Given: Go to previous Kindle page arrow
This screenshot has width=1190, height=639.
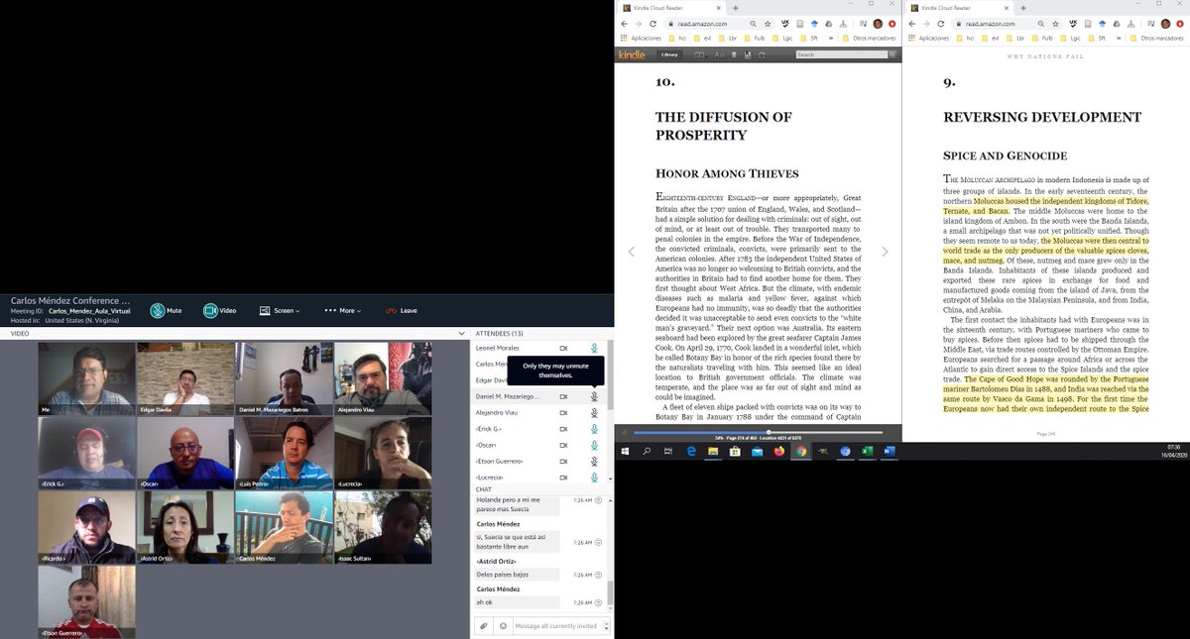Looking at the screenshot, I should (x=631, y=252).
